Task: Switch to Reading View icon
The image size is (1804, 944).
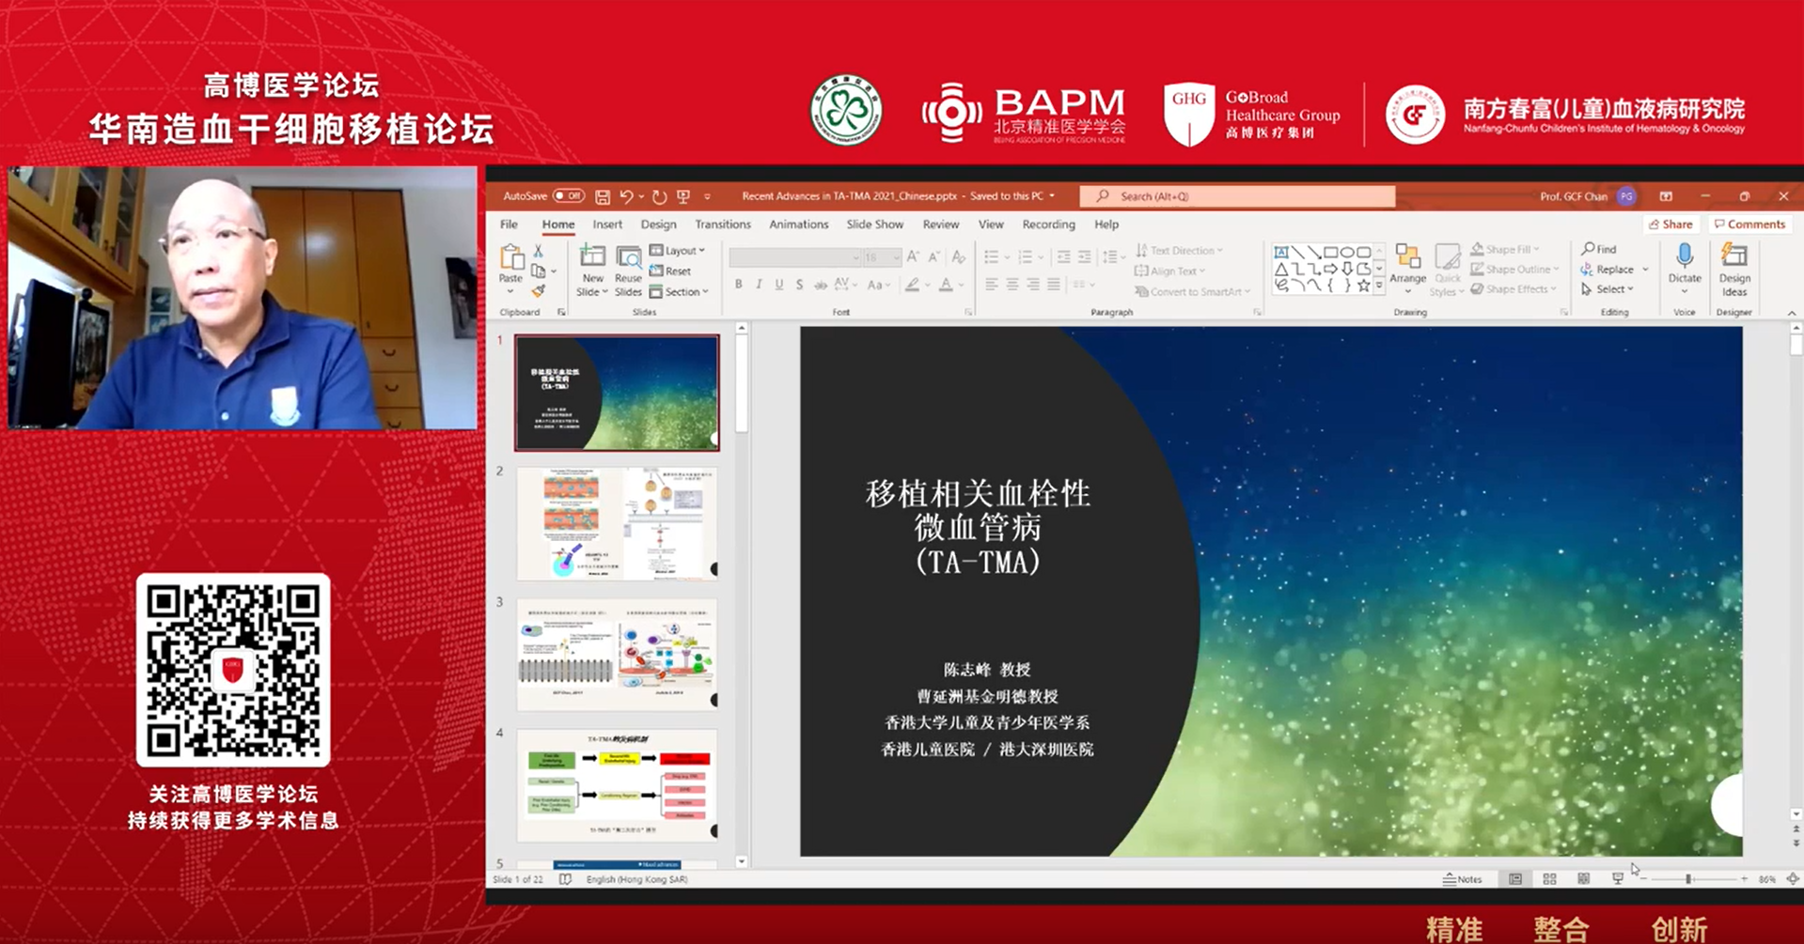Action: coord(1583,879)
